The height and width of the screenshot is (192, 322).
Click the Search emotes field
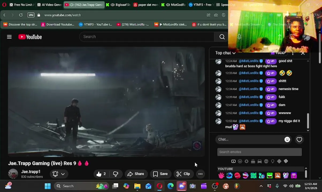click(259, 152)
